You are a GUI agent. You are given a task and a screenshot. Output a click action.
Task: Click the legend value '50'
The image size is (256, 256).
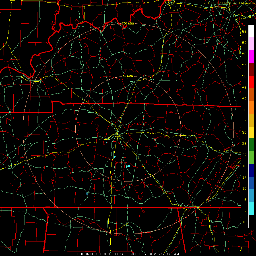pyautogui.click(x=244, y=76)
